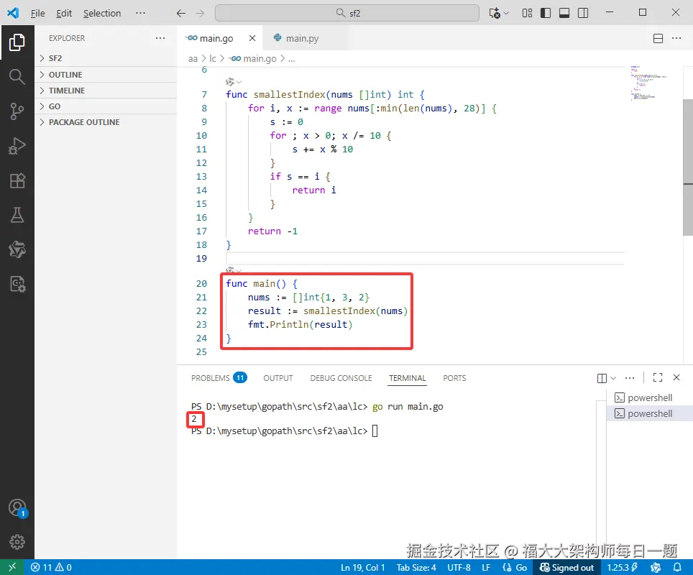Open the Extensions view
The height and width of the screenshot is (575, 693).
click(17, 180)
